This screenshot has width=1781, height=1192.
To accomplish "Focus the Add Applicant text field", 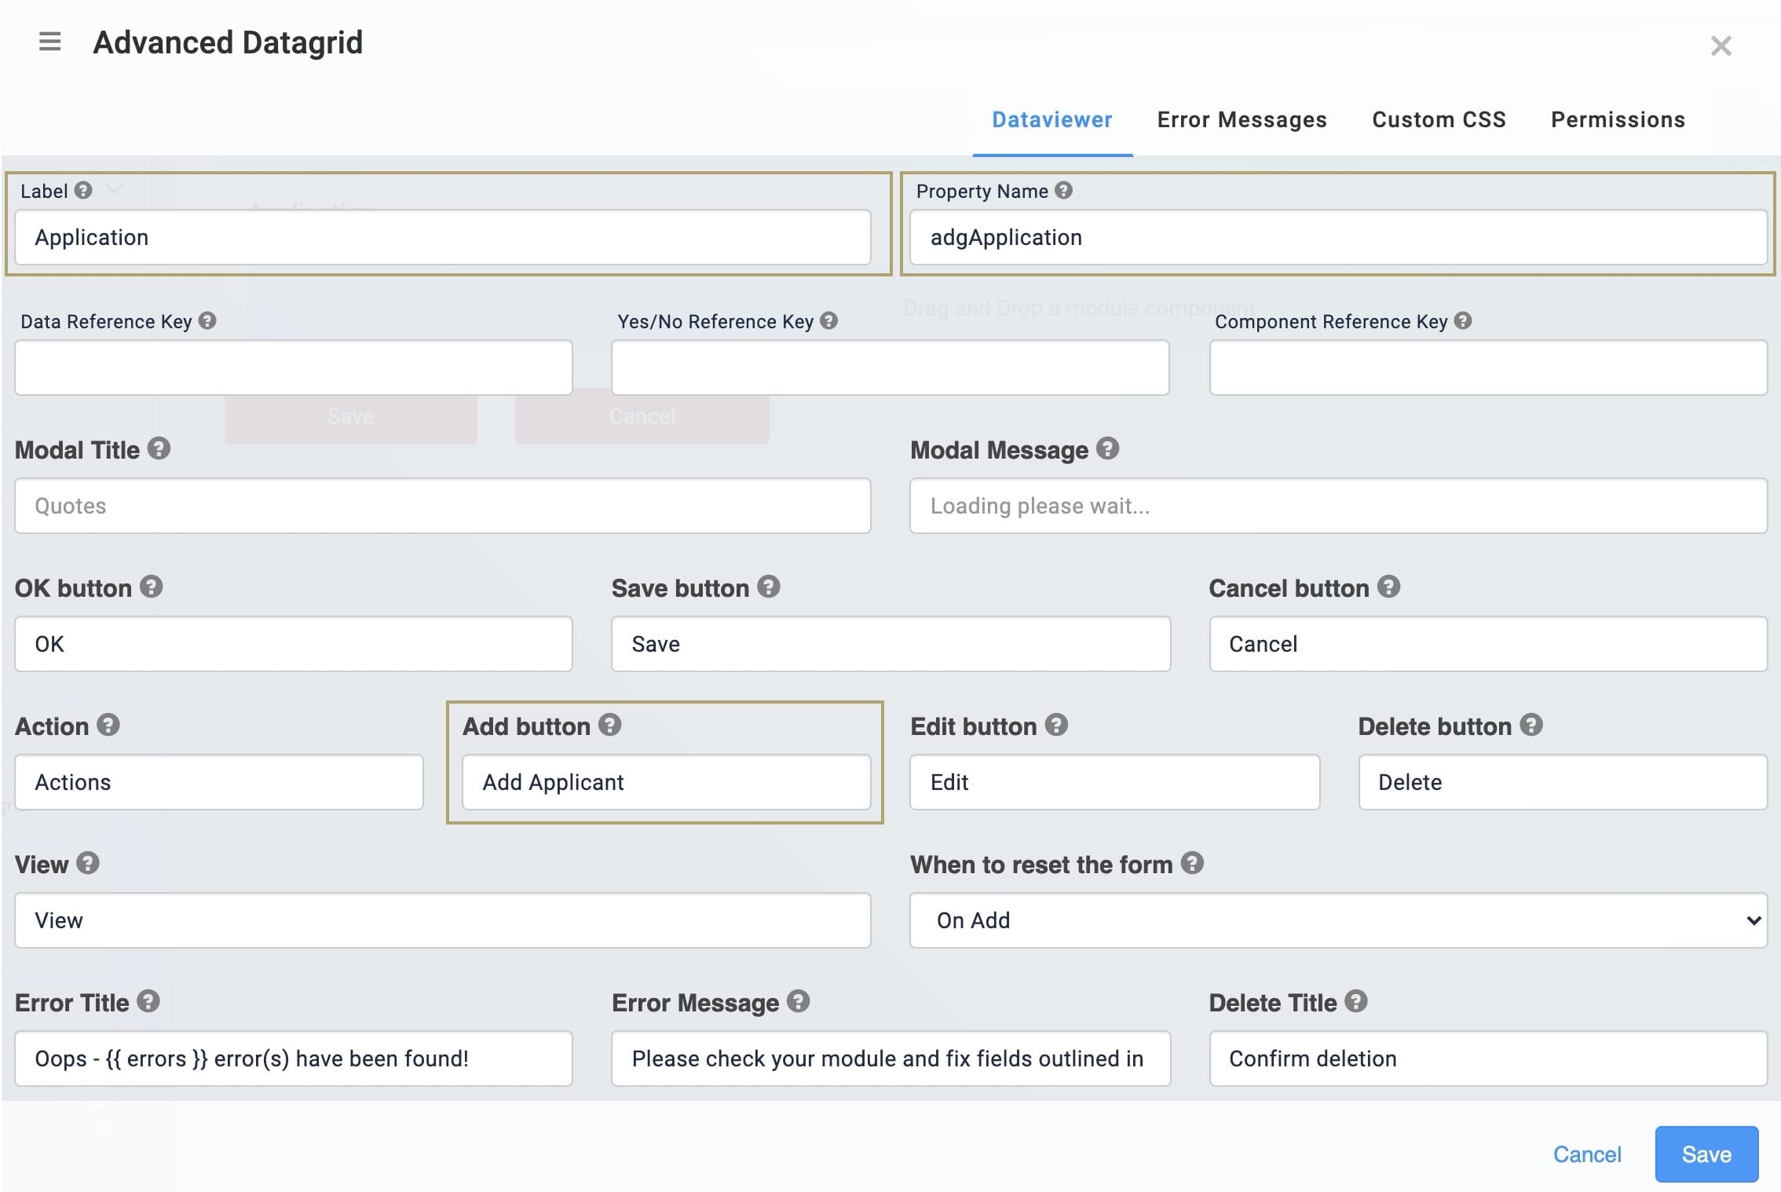I will [667, 782].
